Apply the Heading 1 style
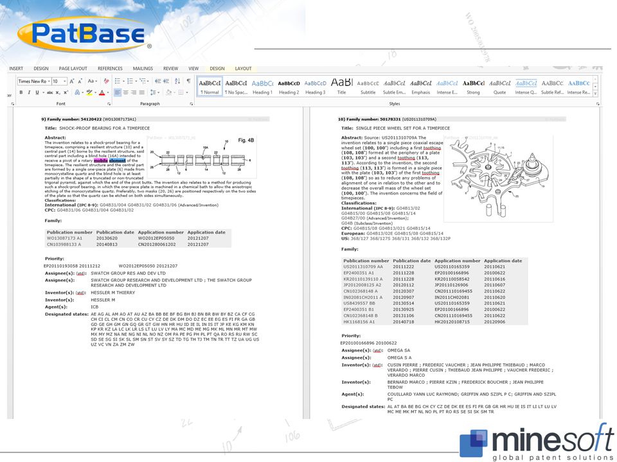The image size is (617, 462). tap(262, 87)
